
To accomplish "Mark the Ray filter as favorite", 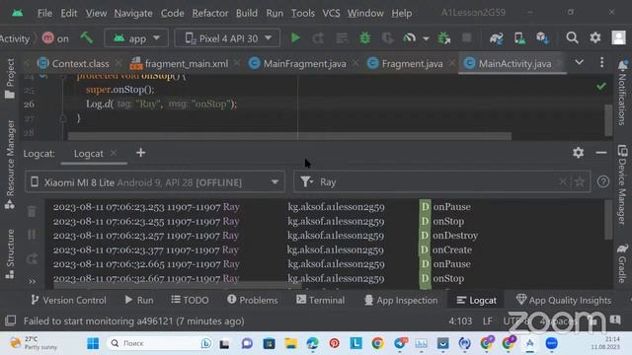I will pos(580,181).
